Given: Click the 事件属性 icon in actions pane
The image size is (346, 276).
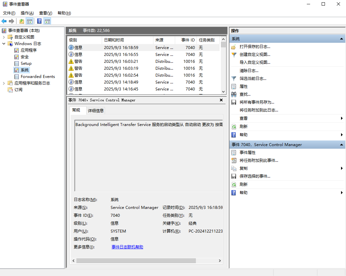Looking at the screenshot, I should pos(234,153).
